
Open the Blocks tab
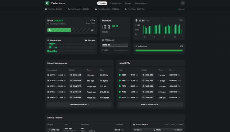pyautogui.click(x=128, y=3)
